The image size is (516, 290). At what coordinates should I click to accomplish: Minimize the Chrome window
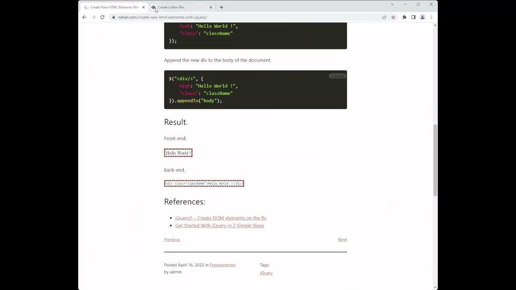pos(405,4)
